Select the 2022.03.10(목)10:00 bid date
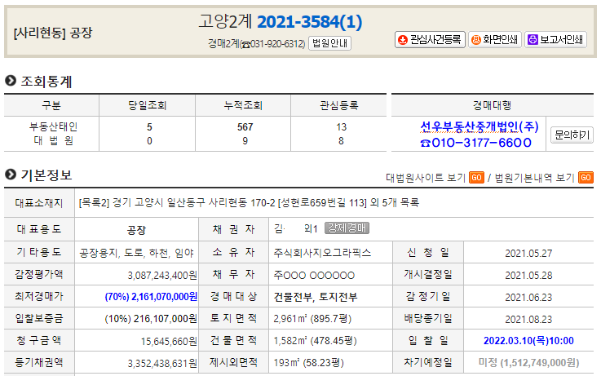601x376 pixels. [x=528, y=341]
